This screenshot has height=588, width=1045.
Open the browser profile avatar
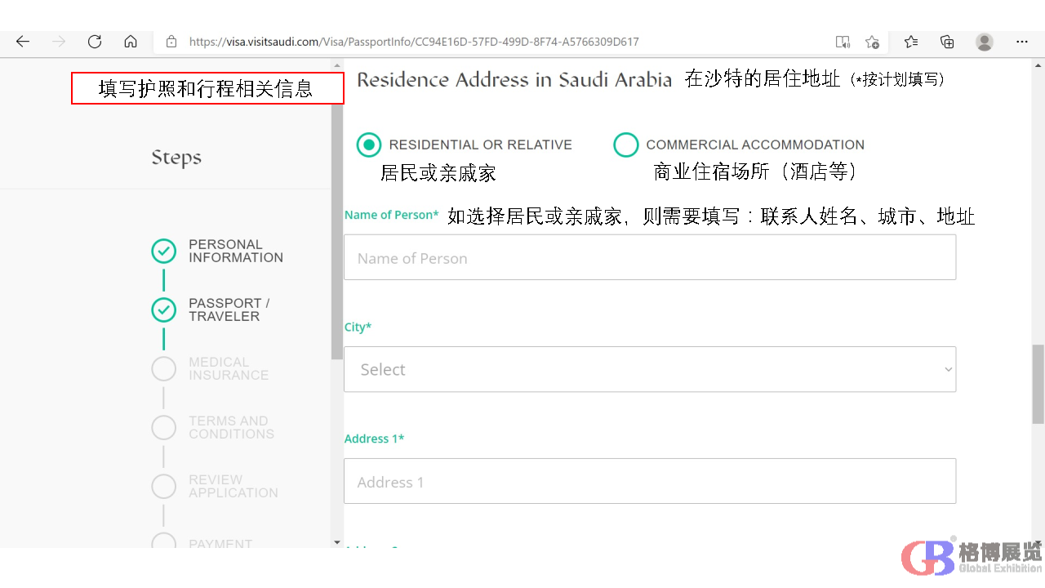click(985, 42)
